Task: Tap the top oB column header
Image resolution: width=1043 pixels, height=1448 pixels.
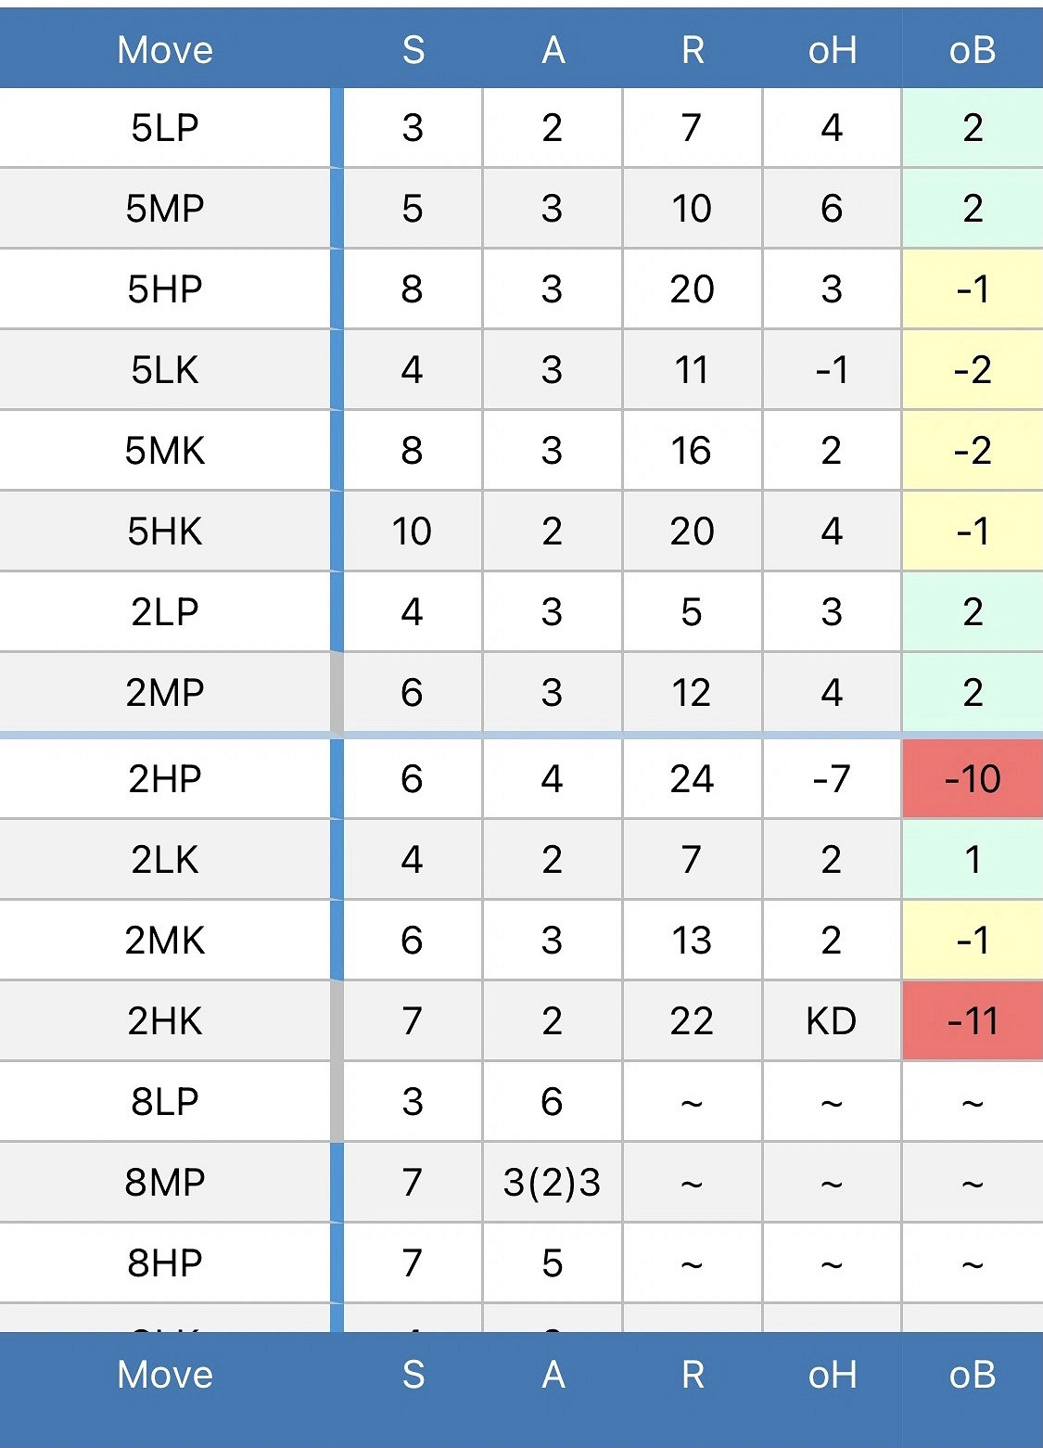Action: [x=973, y=50]
